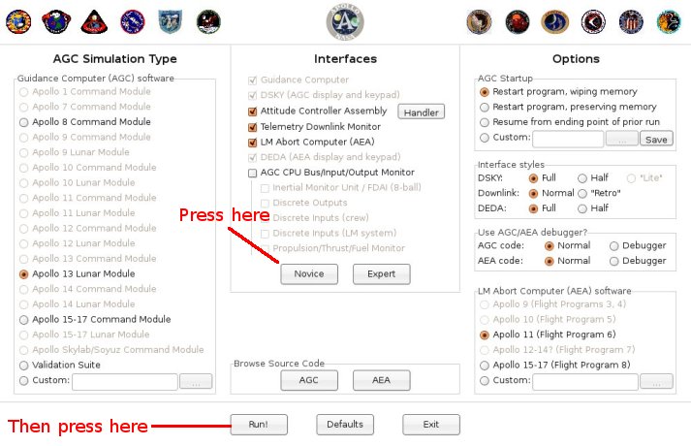Uncheck the Attitude Controller Assembly checkbox
The width and height of the screenshot is (691, 446).
click(x=253, y=111)
